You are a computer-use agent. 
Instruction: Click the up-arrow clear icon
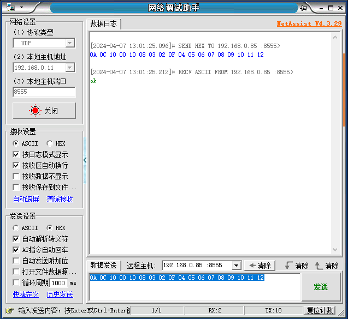pyautogui.click(x=319, y=266)
